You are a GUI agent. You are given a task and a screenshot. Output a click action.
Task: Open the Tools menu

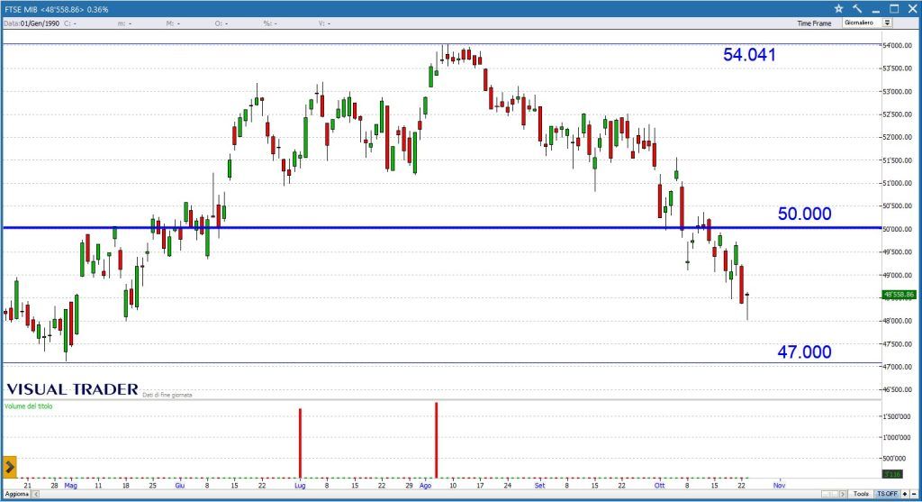861,494
